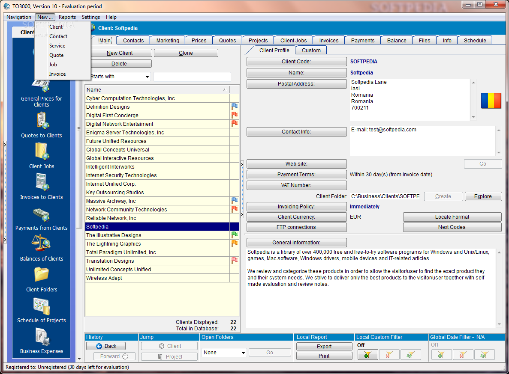This screenshot has width=509, height=374.
Task: Select Key Outsourcing Studios in client list
Action: pos(157,192)
